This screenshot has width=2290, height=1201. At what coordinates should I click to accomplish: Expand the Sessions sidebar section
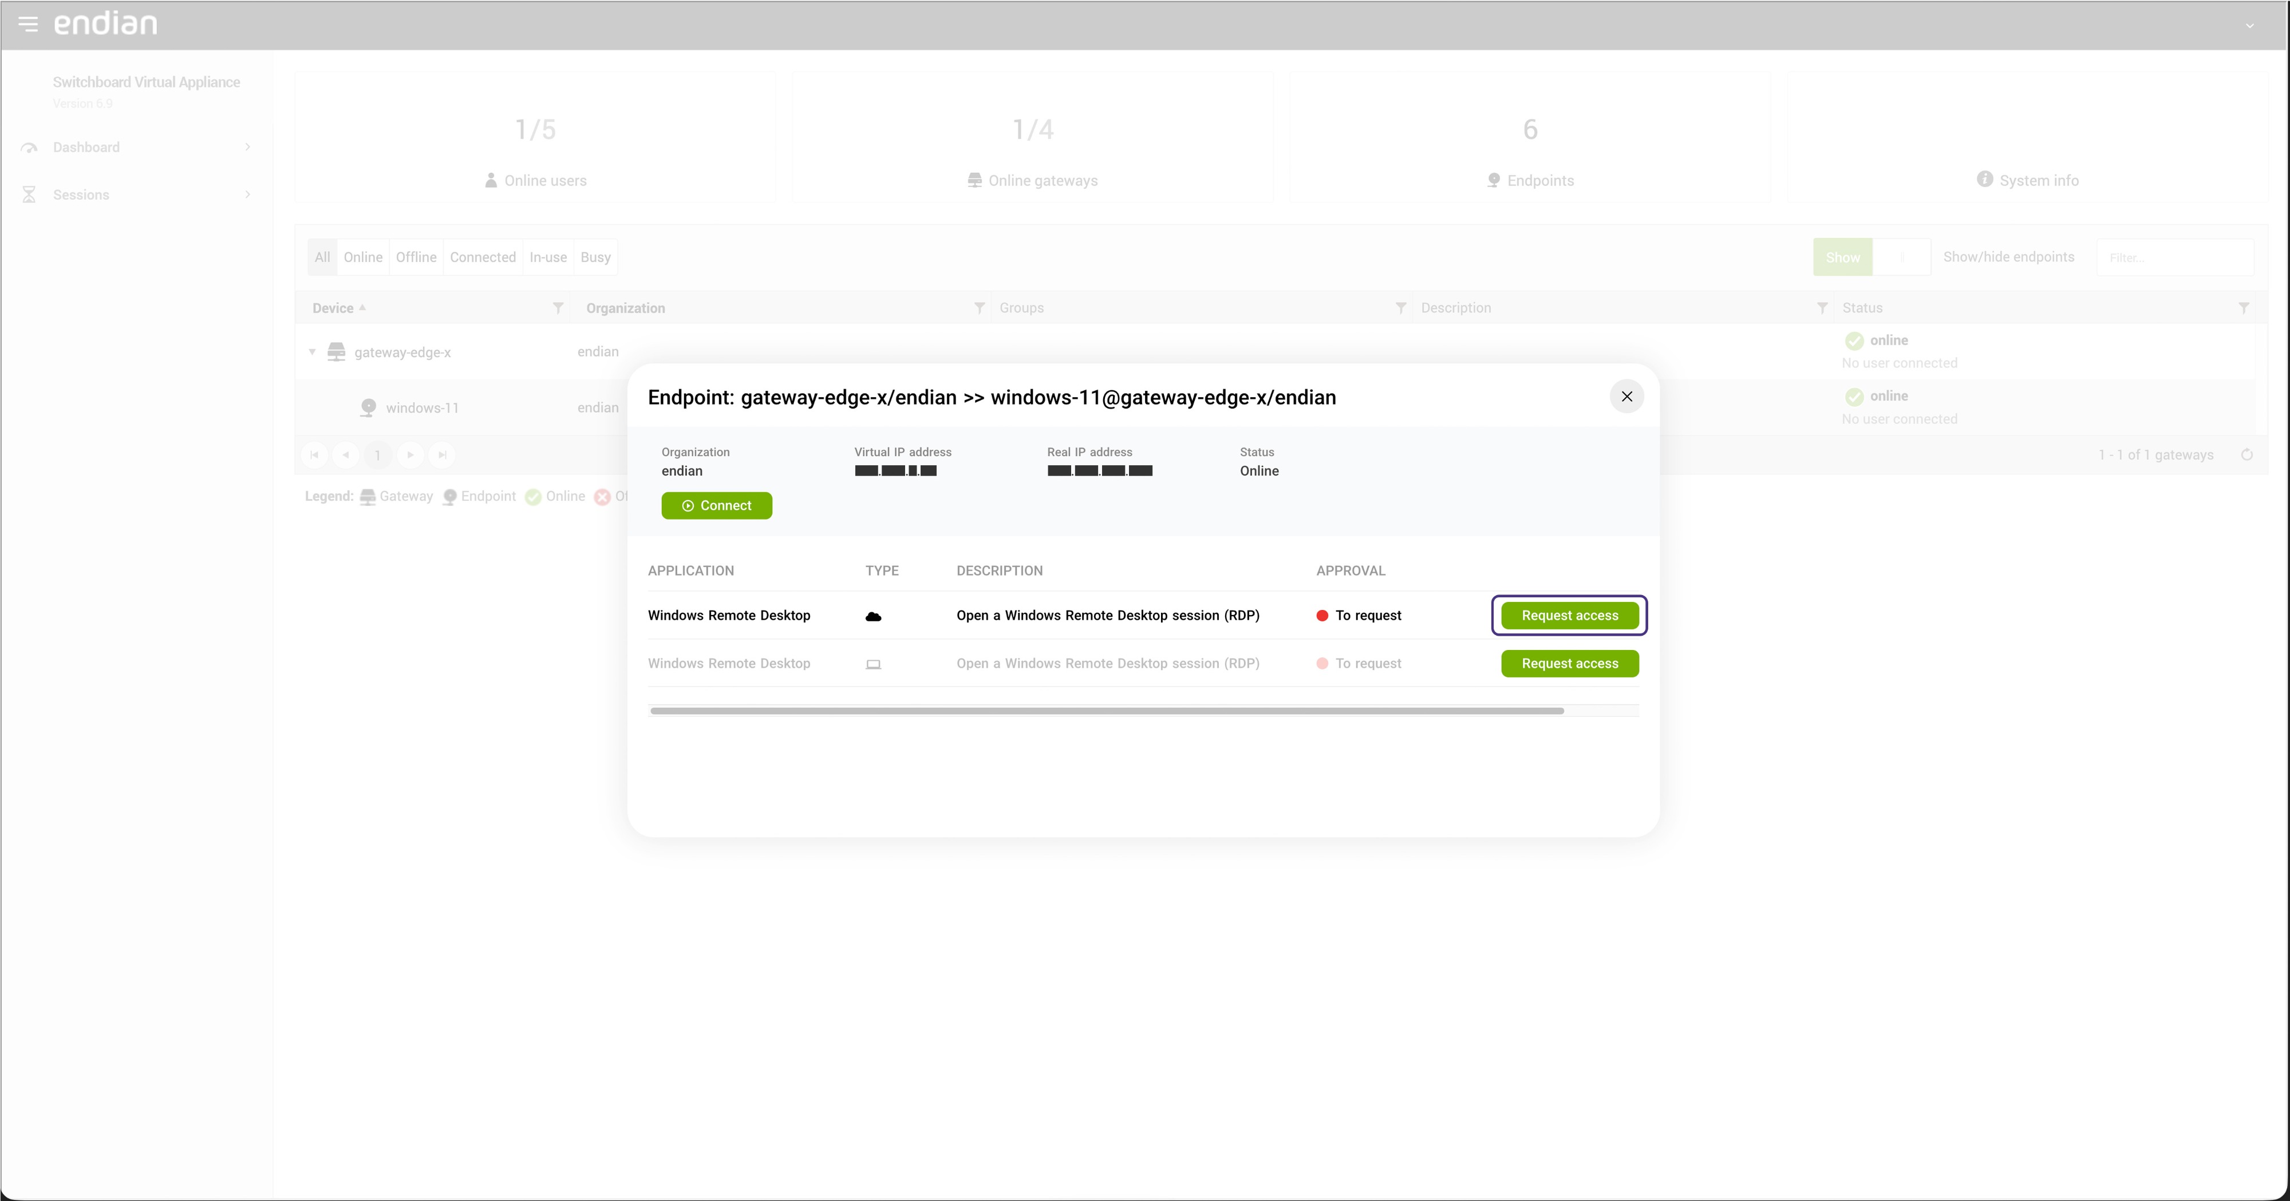click(x=247, y=195)
